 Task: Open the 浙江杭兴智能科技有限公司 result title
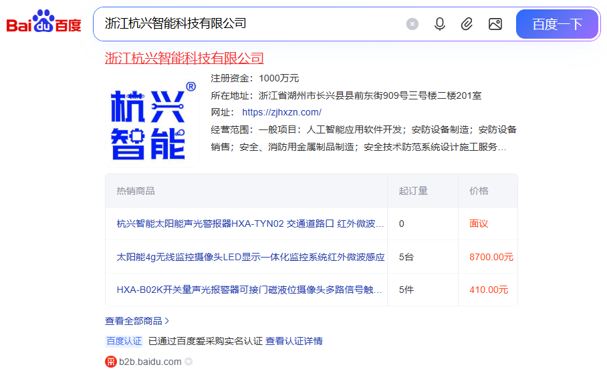point(185,58)
